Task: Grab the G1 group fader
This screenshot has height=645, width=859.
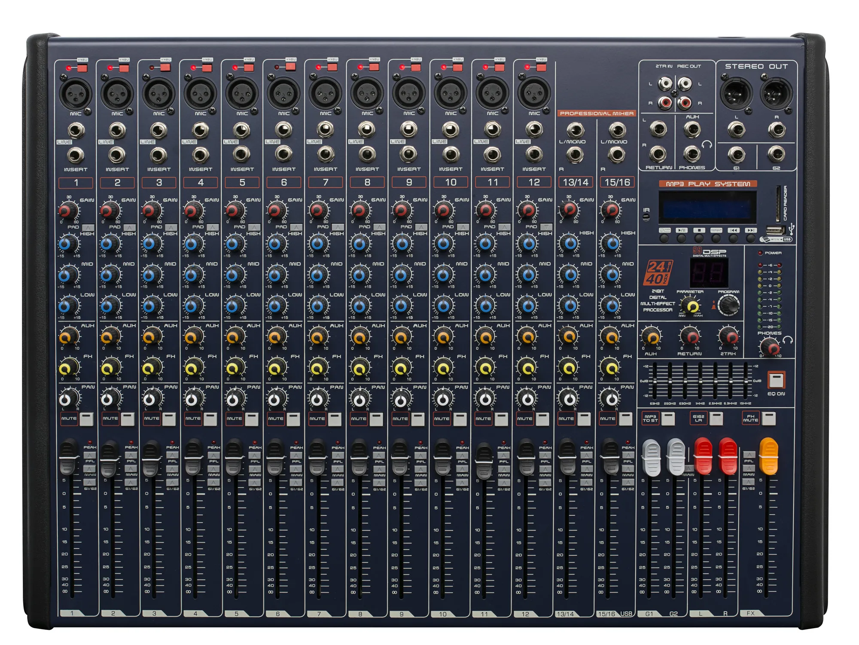Action: [x=652, y=457]
